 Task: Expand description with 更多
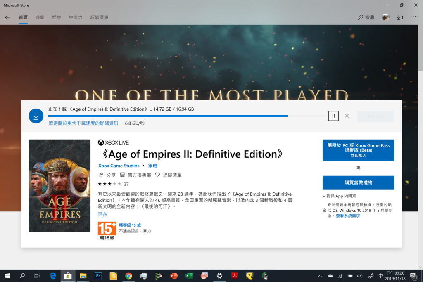pos(102,214)
